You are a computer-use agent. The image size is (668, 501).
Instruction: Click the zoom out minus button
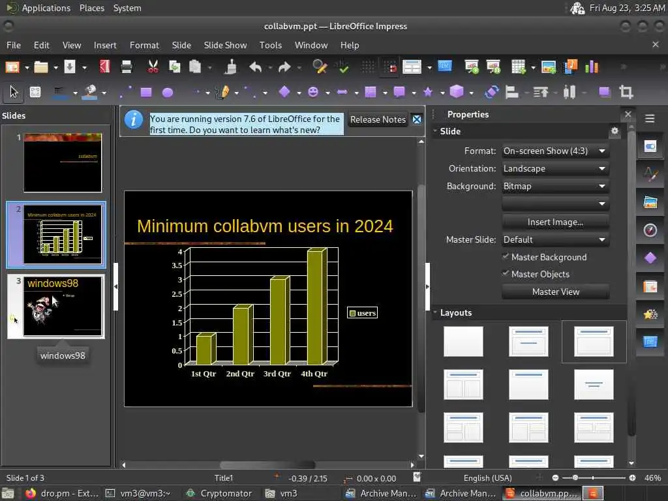tap(555, 478)
